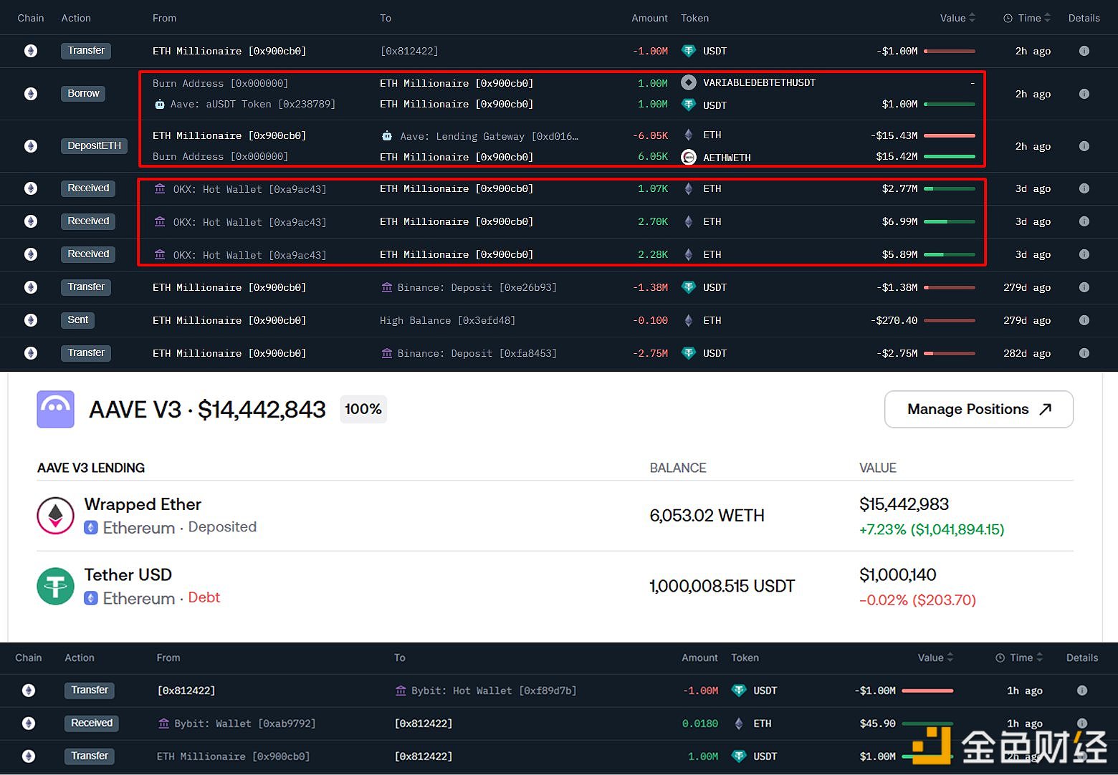The height and width of the screenshot is (775, 1118).
Task: Open details icon for 2.28K ETH received row
Action: (1084, 254)
